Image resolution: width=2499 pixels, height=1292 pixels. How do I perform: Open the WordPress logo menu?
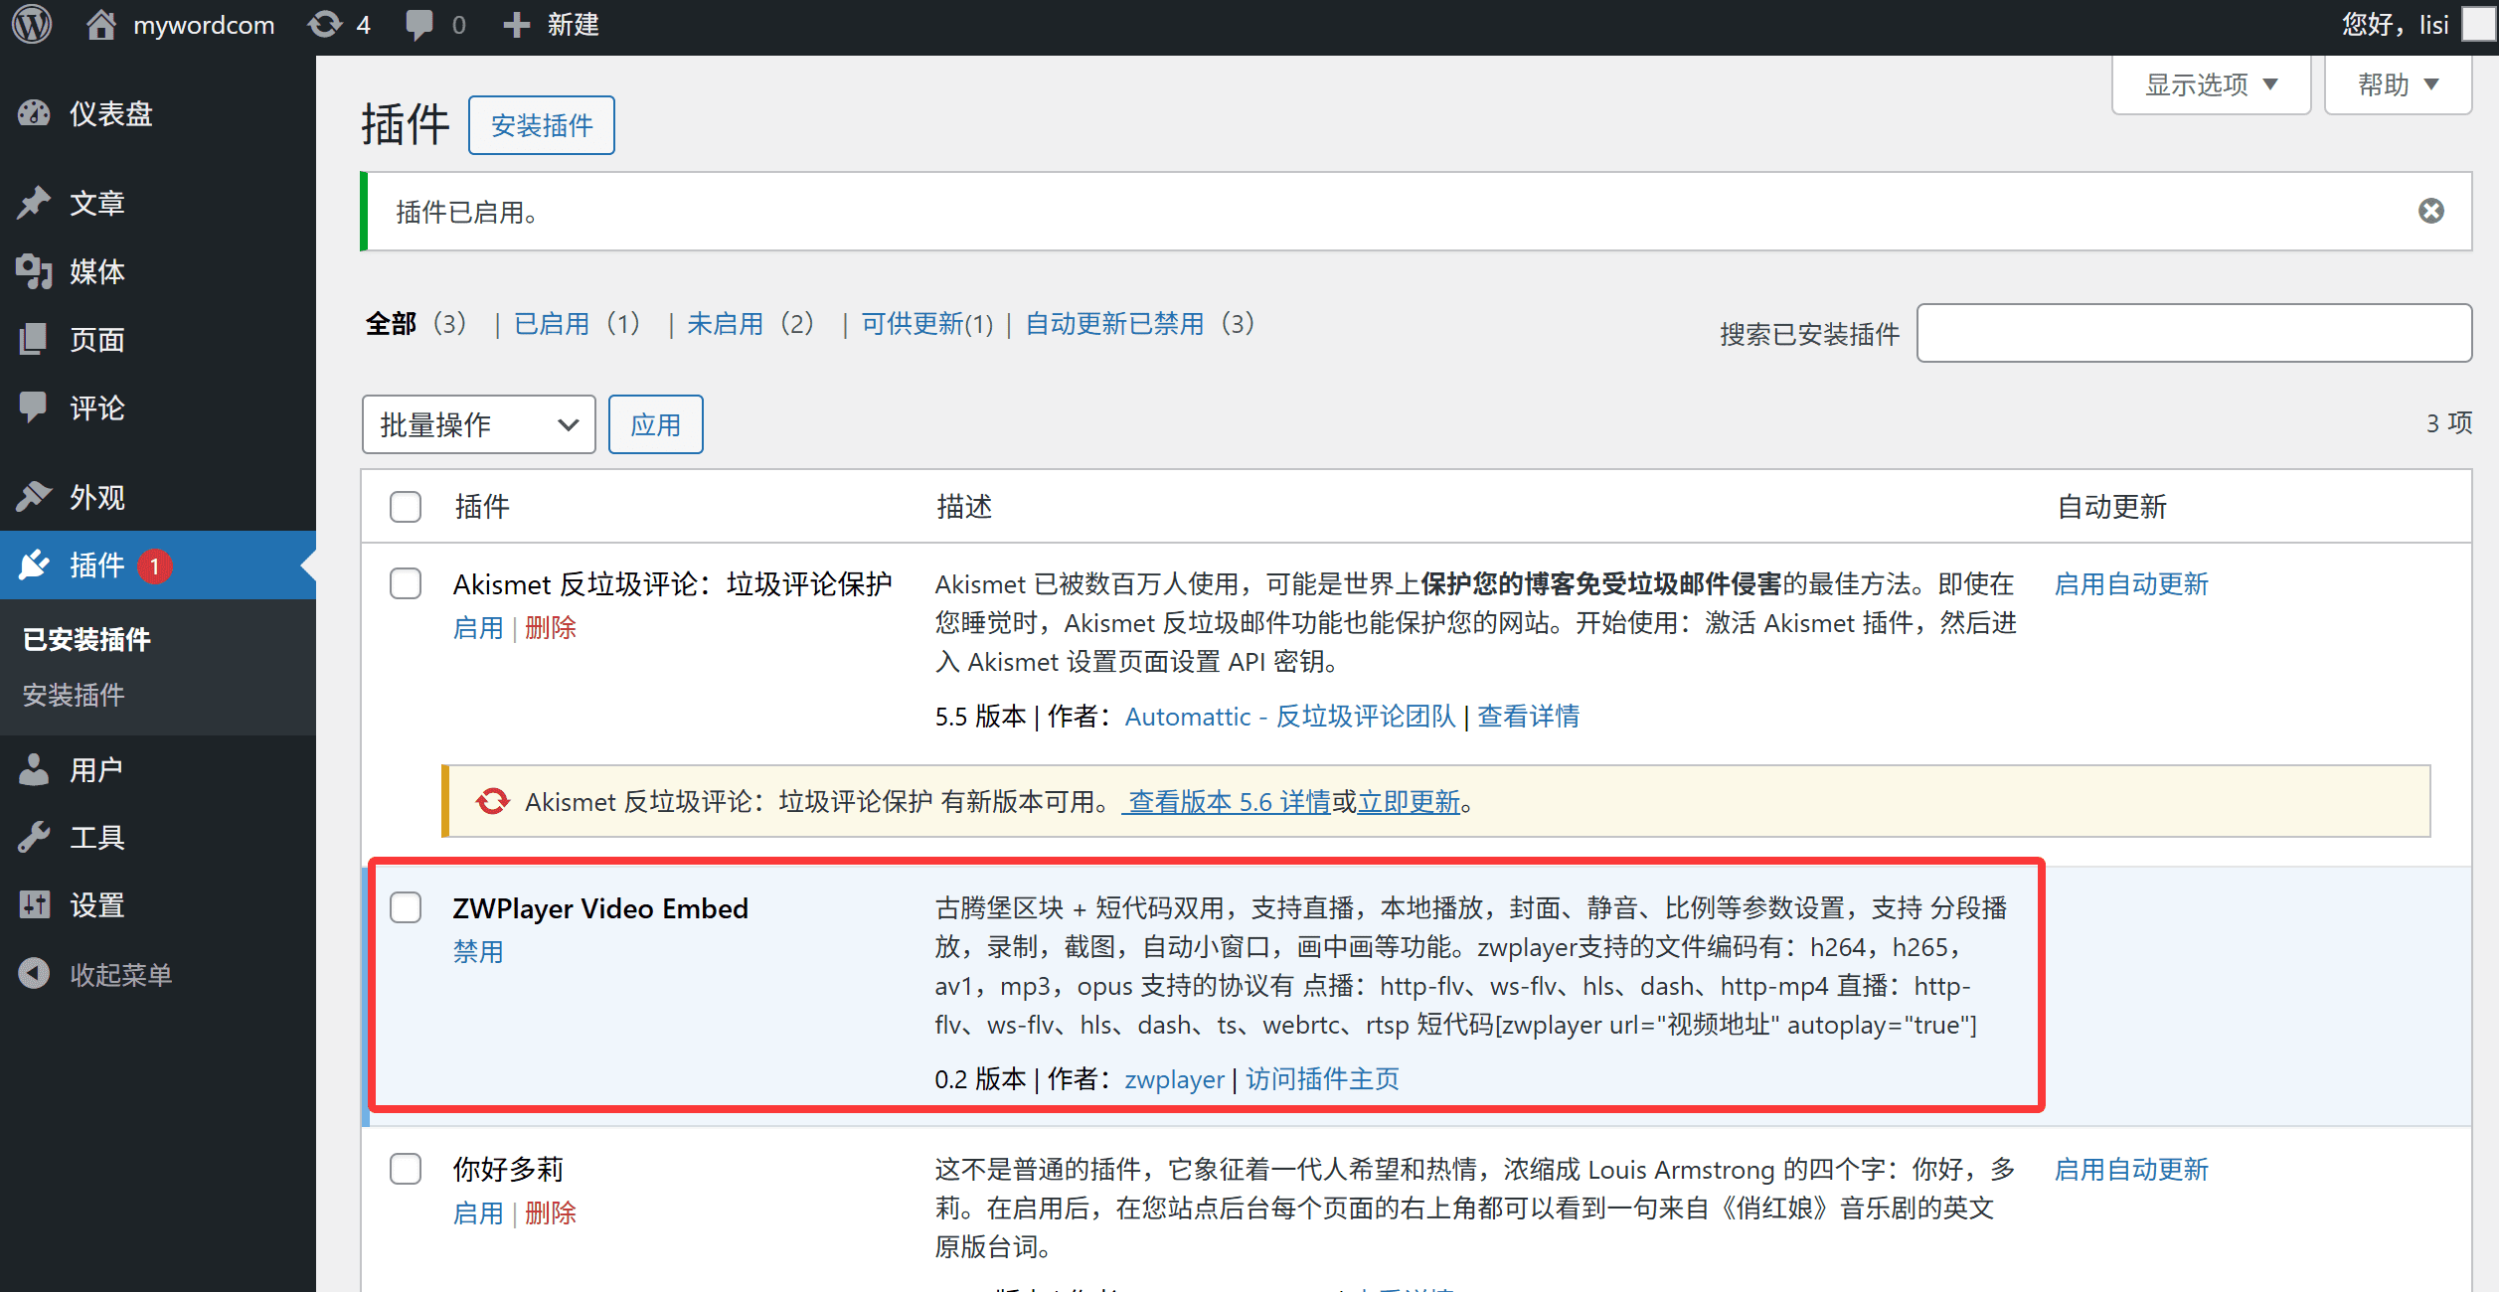pos(31,24)
